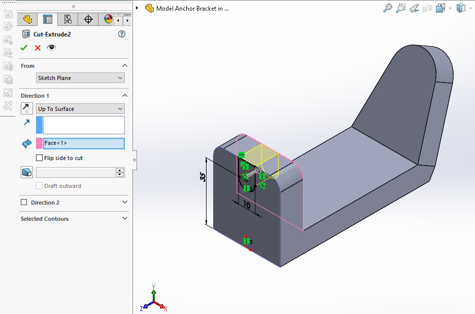The image size is (475, 314).
Task: Click the Face<1> selection field
Action: pos(84,143)
